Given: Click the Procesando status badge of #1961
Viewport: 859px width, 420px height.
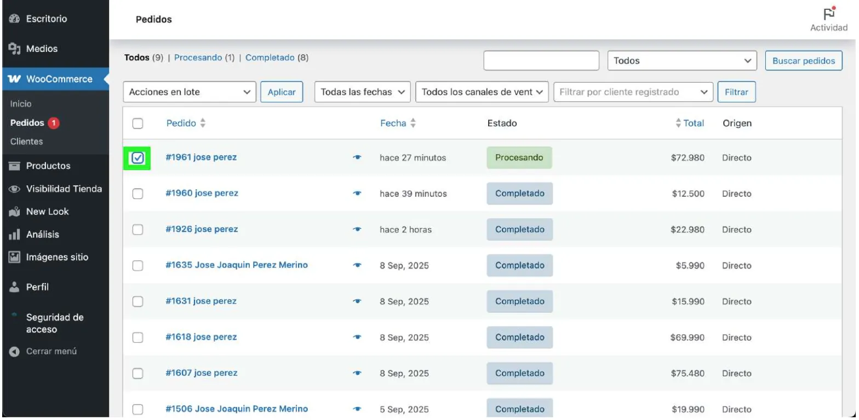Looking at the screenshot, I should point(519,157).
